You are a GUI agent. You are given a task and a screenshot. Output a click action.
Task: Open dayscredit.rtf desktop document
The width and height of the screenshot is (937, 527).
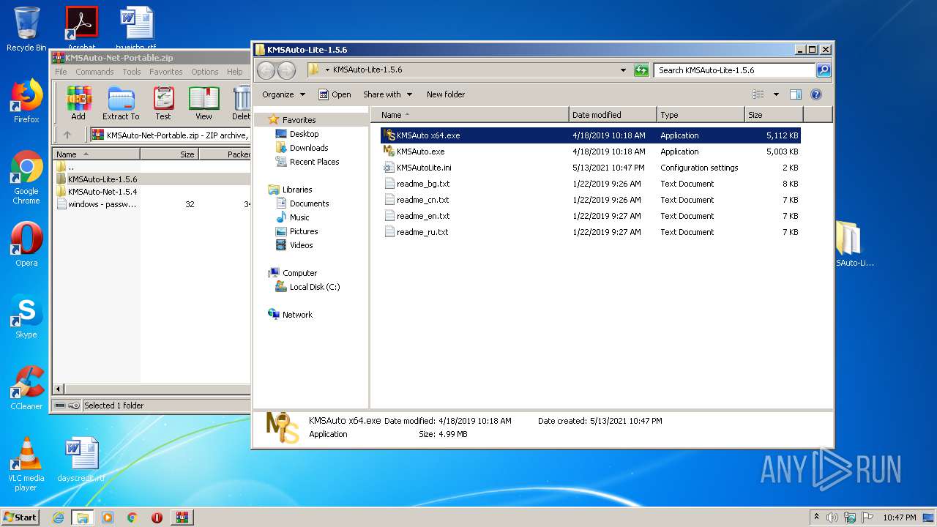tap(81, 460)
